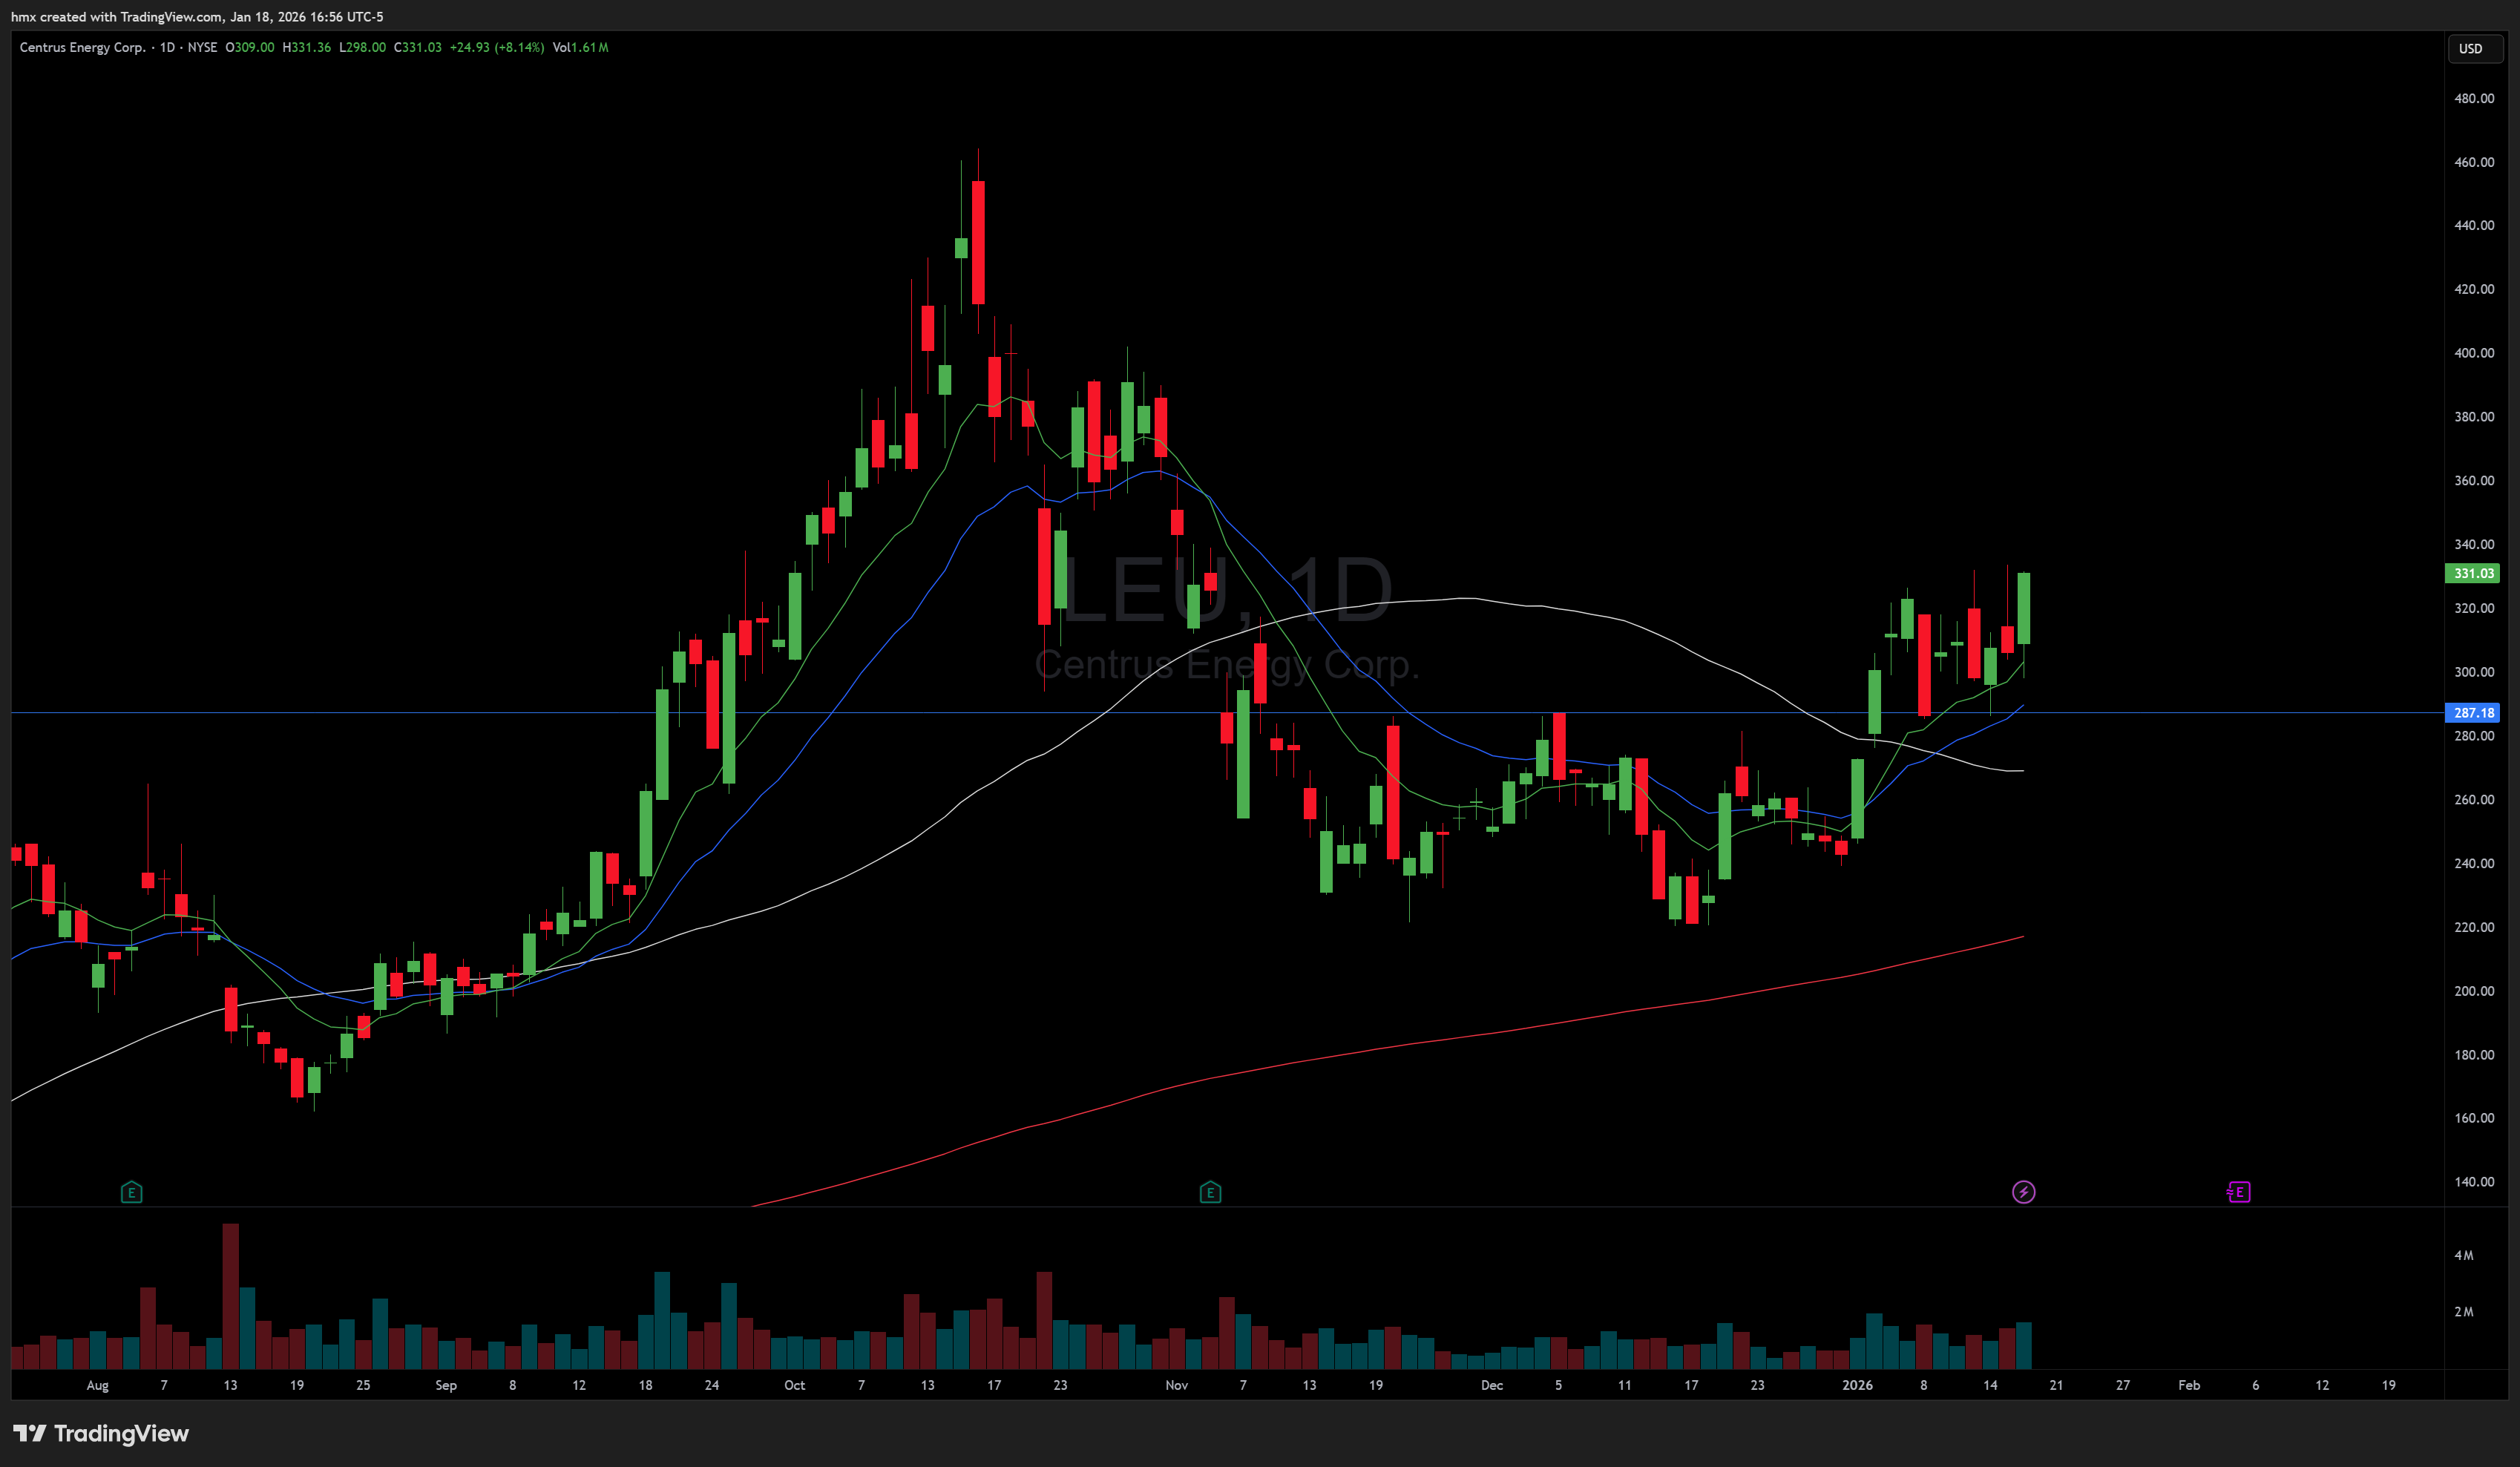Click the November earnings marker icon
The image size is (2520, 1467).
click(x=1210, y=1192)
